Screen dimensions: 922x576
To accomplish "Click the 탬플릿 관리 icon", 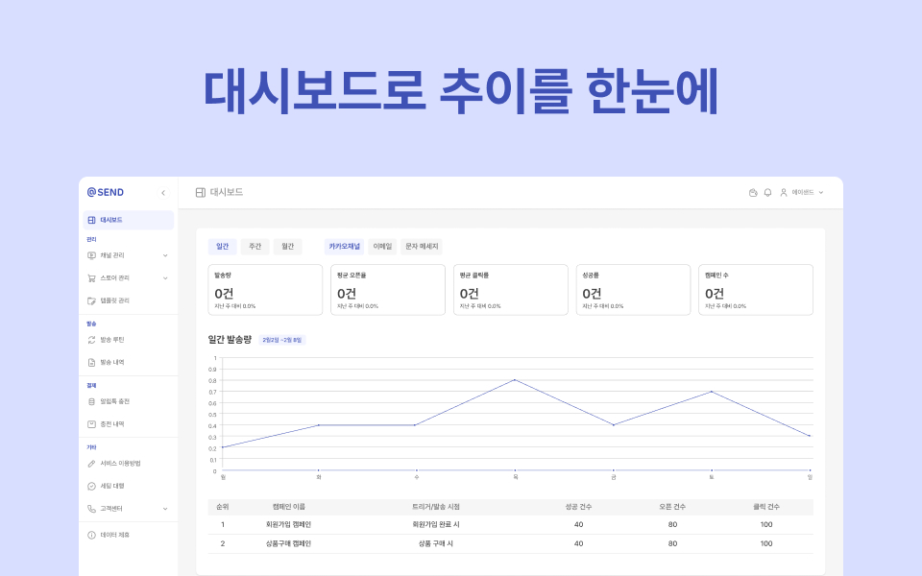I will pyautogui.click(x=91, y=300).
